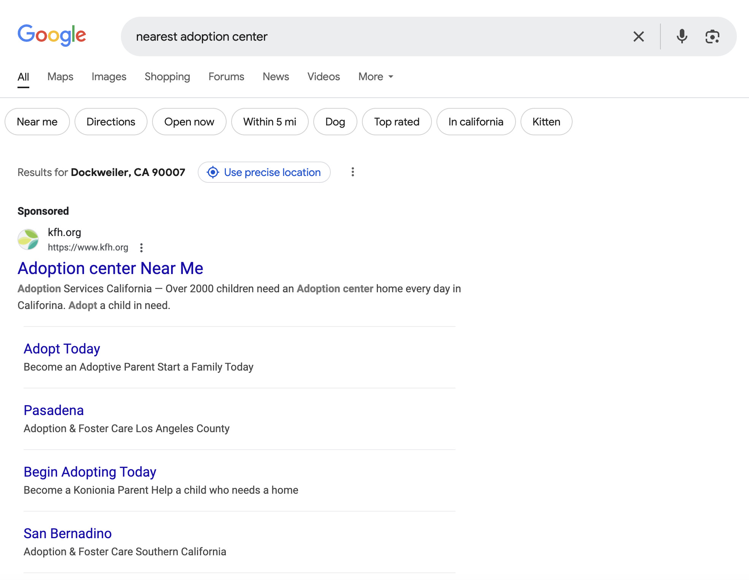Screen dimensions: 749x580
Task: Switch to the Maps tab
Action: 60,77
